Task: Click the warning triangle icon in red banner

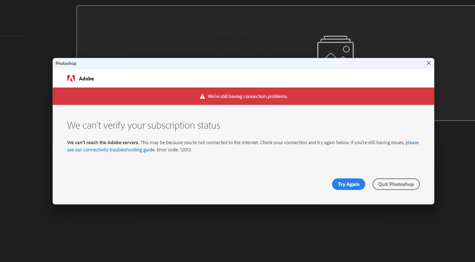Action: (202, 97)
